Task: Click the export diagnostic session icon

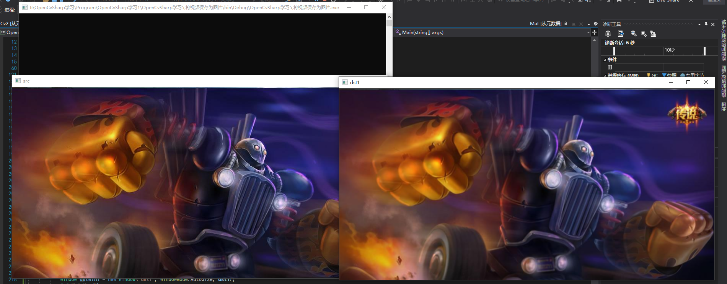Action: (621, 34)
